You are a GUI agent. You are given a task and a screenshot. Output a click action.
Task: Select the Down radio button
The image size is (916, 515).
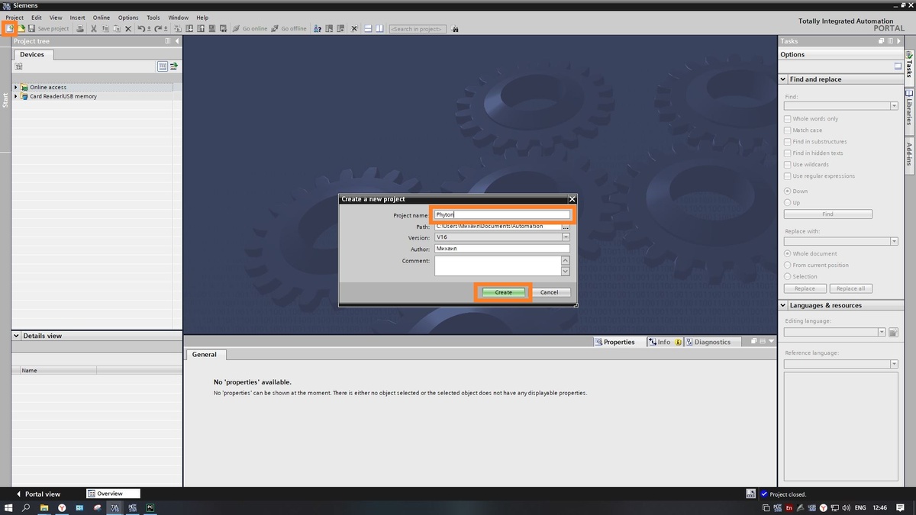point(788,191)
